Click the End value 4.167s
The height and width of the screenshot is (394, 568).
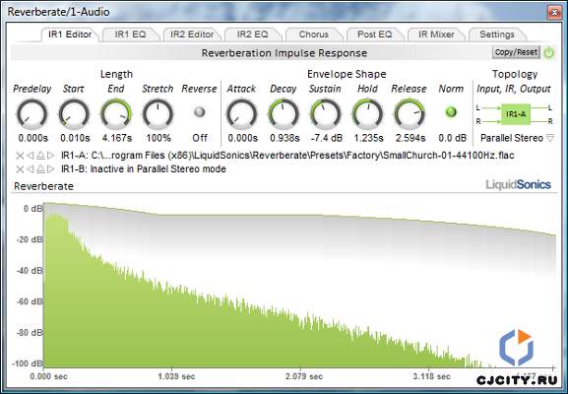(117, 138)
